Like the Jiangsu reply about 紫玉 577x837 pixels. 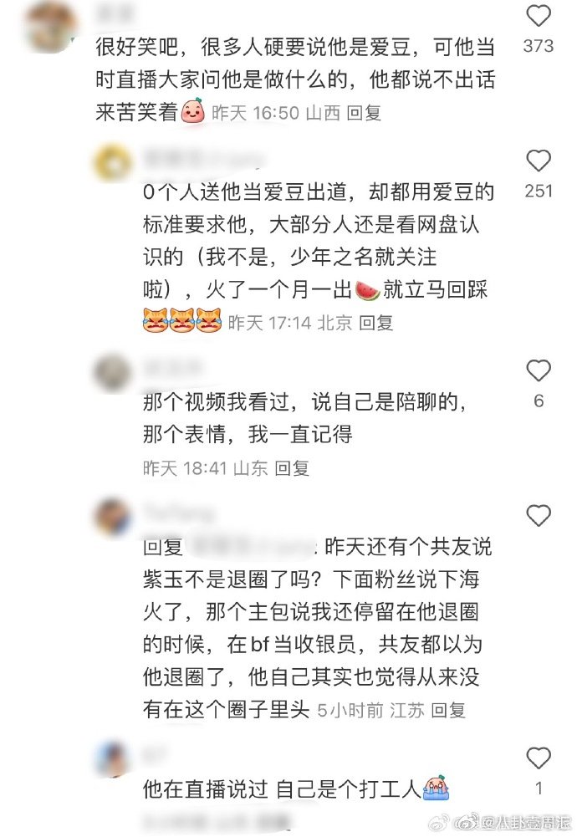(x=539, y=516)
